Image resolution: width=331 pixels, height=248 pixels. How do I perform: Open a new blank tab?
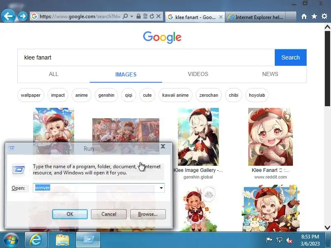(291, 17)
